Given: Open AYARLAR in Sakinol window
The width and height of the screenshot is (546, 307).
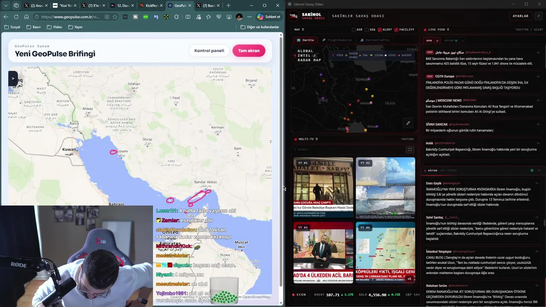Looking at the screenshot, I should tap(520, 16).
